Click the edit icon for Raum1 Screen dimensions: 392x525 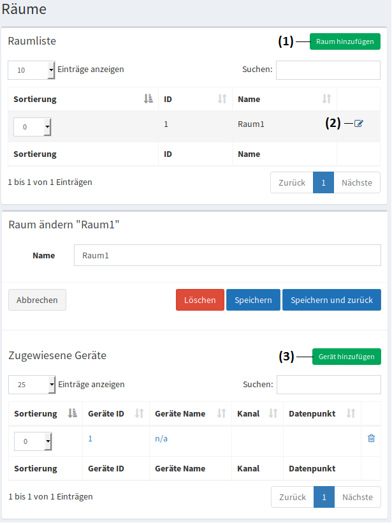(359, 124)
